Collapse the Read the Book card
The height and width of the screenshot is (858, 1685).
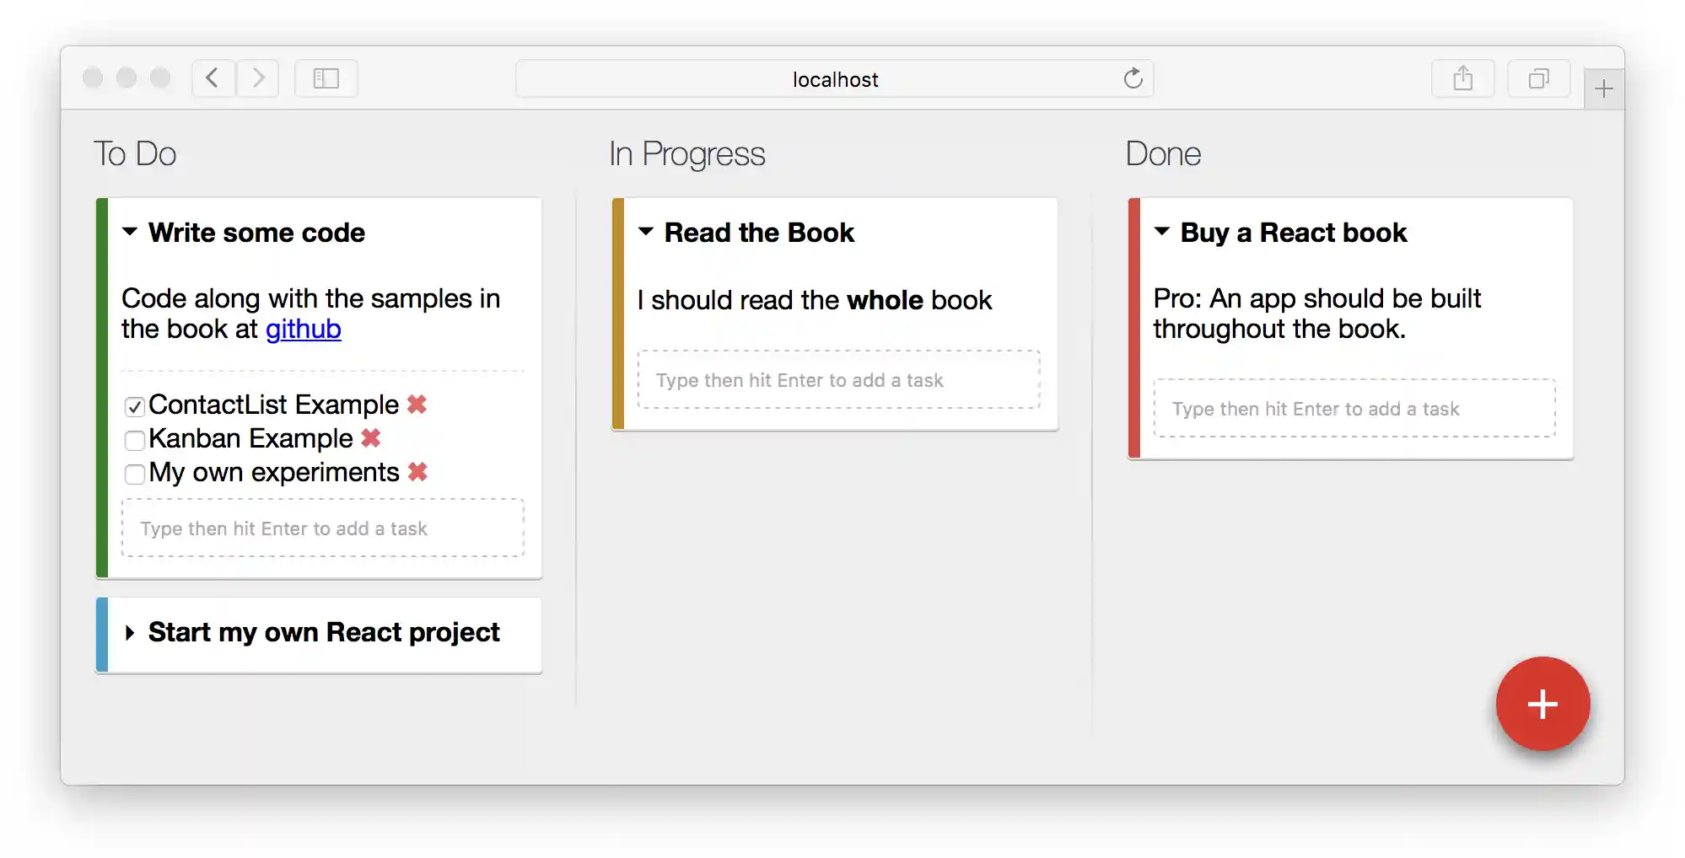click(x=646, y=232)
